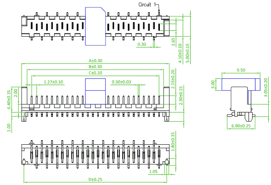Click the 9.50 width dimension
The height and width of the screenshot is (185, 271).
241,70
